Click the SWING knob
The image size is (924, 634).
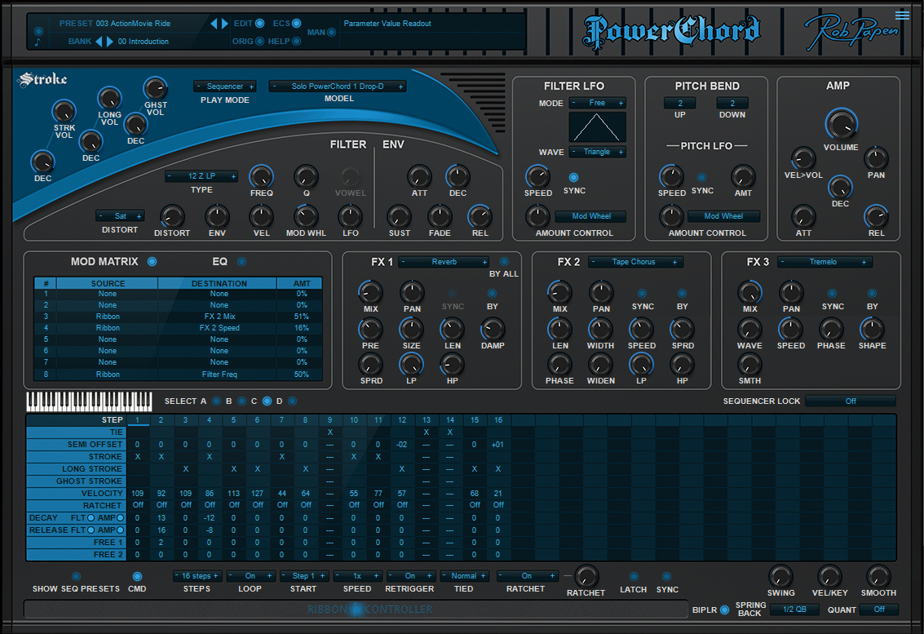tap(780, 576)
